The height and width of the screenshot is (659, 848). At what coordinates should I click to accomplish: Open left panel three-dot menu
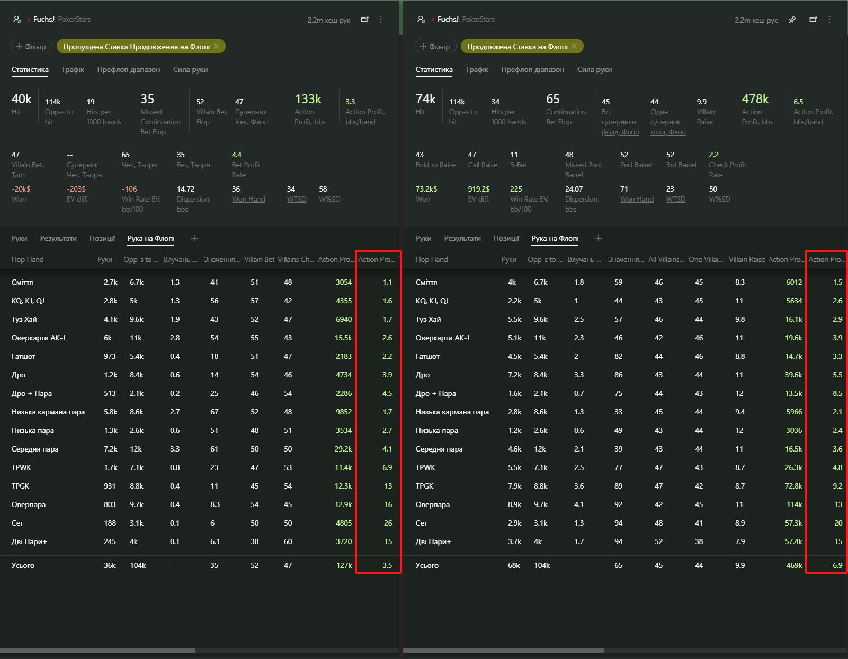[x=381, y=20]
